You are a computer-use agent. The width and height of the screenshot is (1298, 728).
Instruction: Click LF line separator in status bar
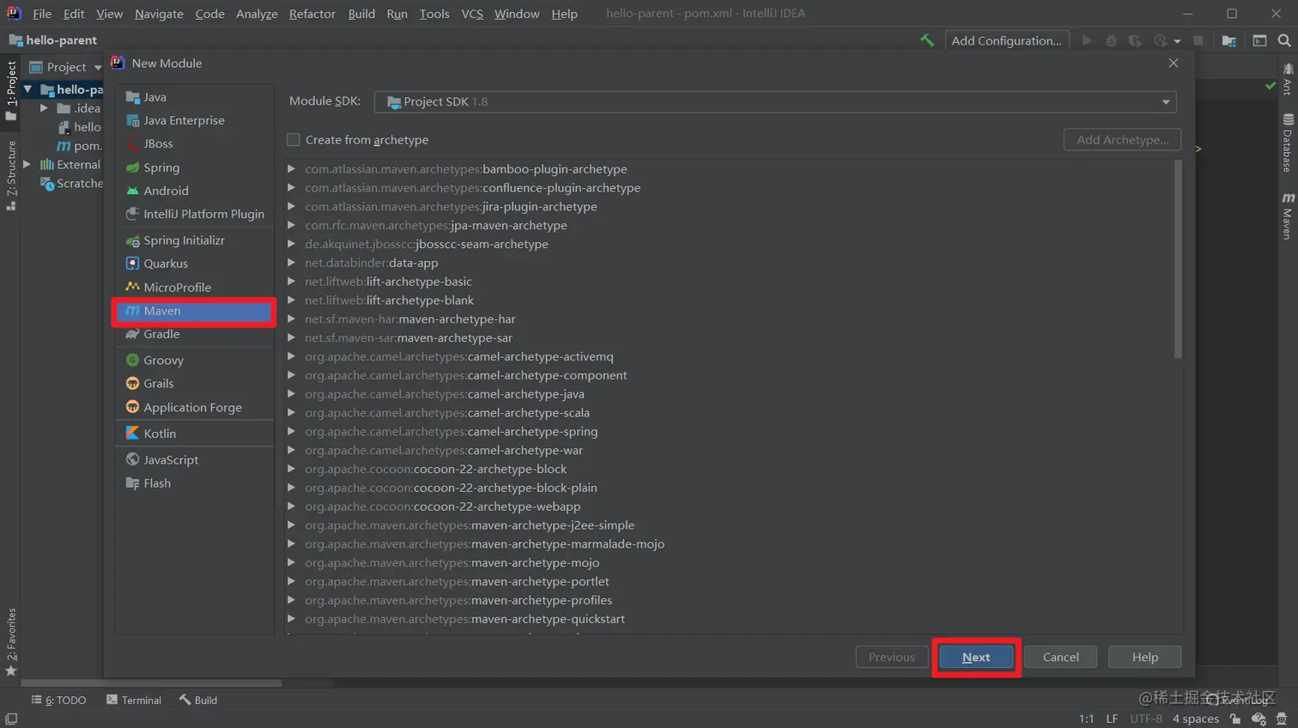(1112, 719)
